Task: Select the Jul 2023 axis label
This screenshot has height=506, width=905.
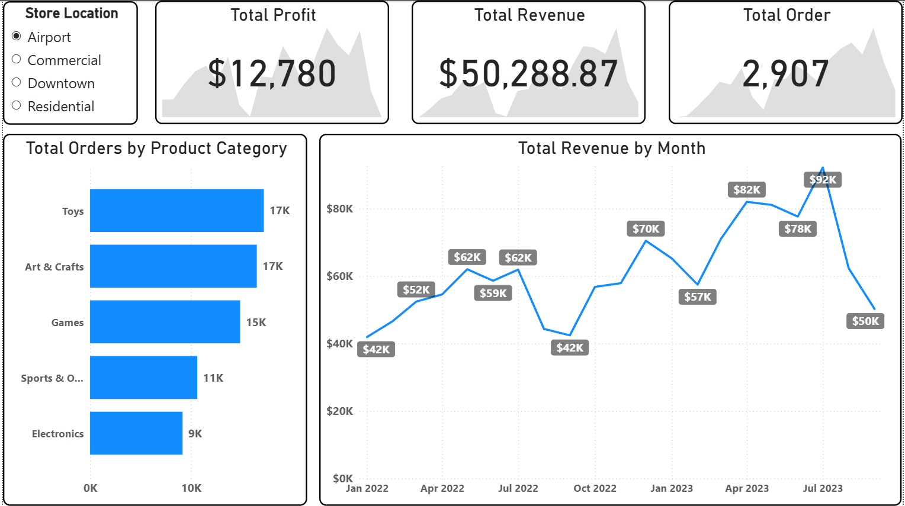Action: (x=822, y=488)
